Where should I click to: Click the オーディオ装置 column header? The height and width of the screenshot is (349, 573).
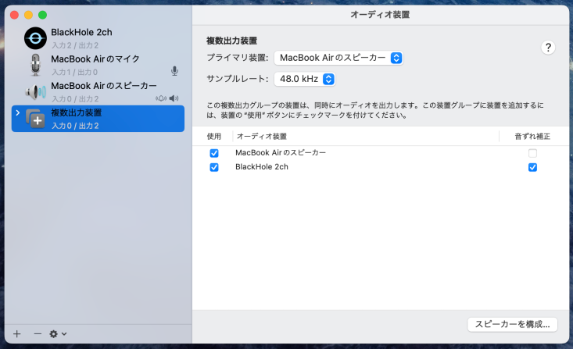262,136
